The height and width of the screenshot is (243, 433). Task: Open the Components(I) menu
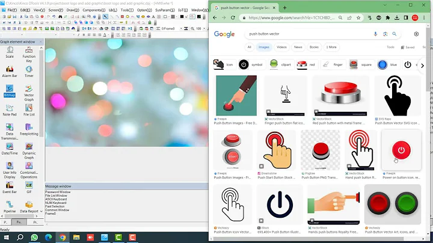point(94,10)
